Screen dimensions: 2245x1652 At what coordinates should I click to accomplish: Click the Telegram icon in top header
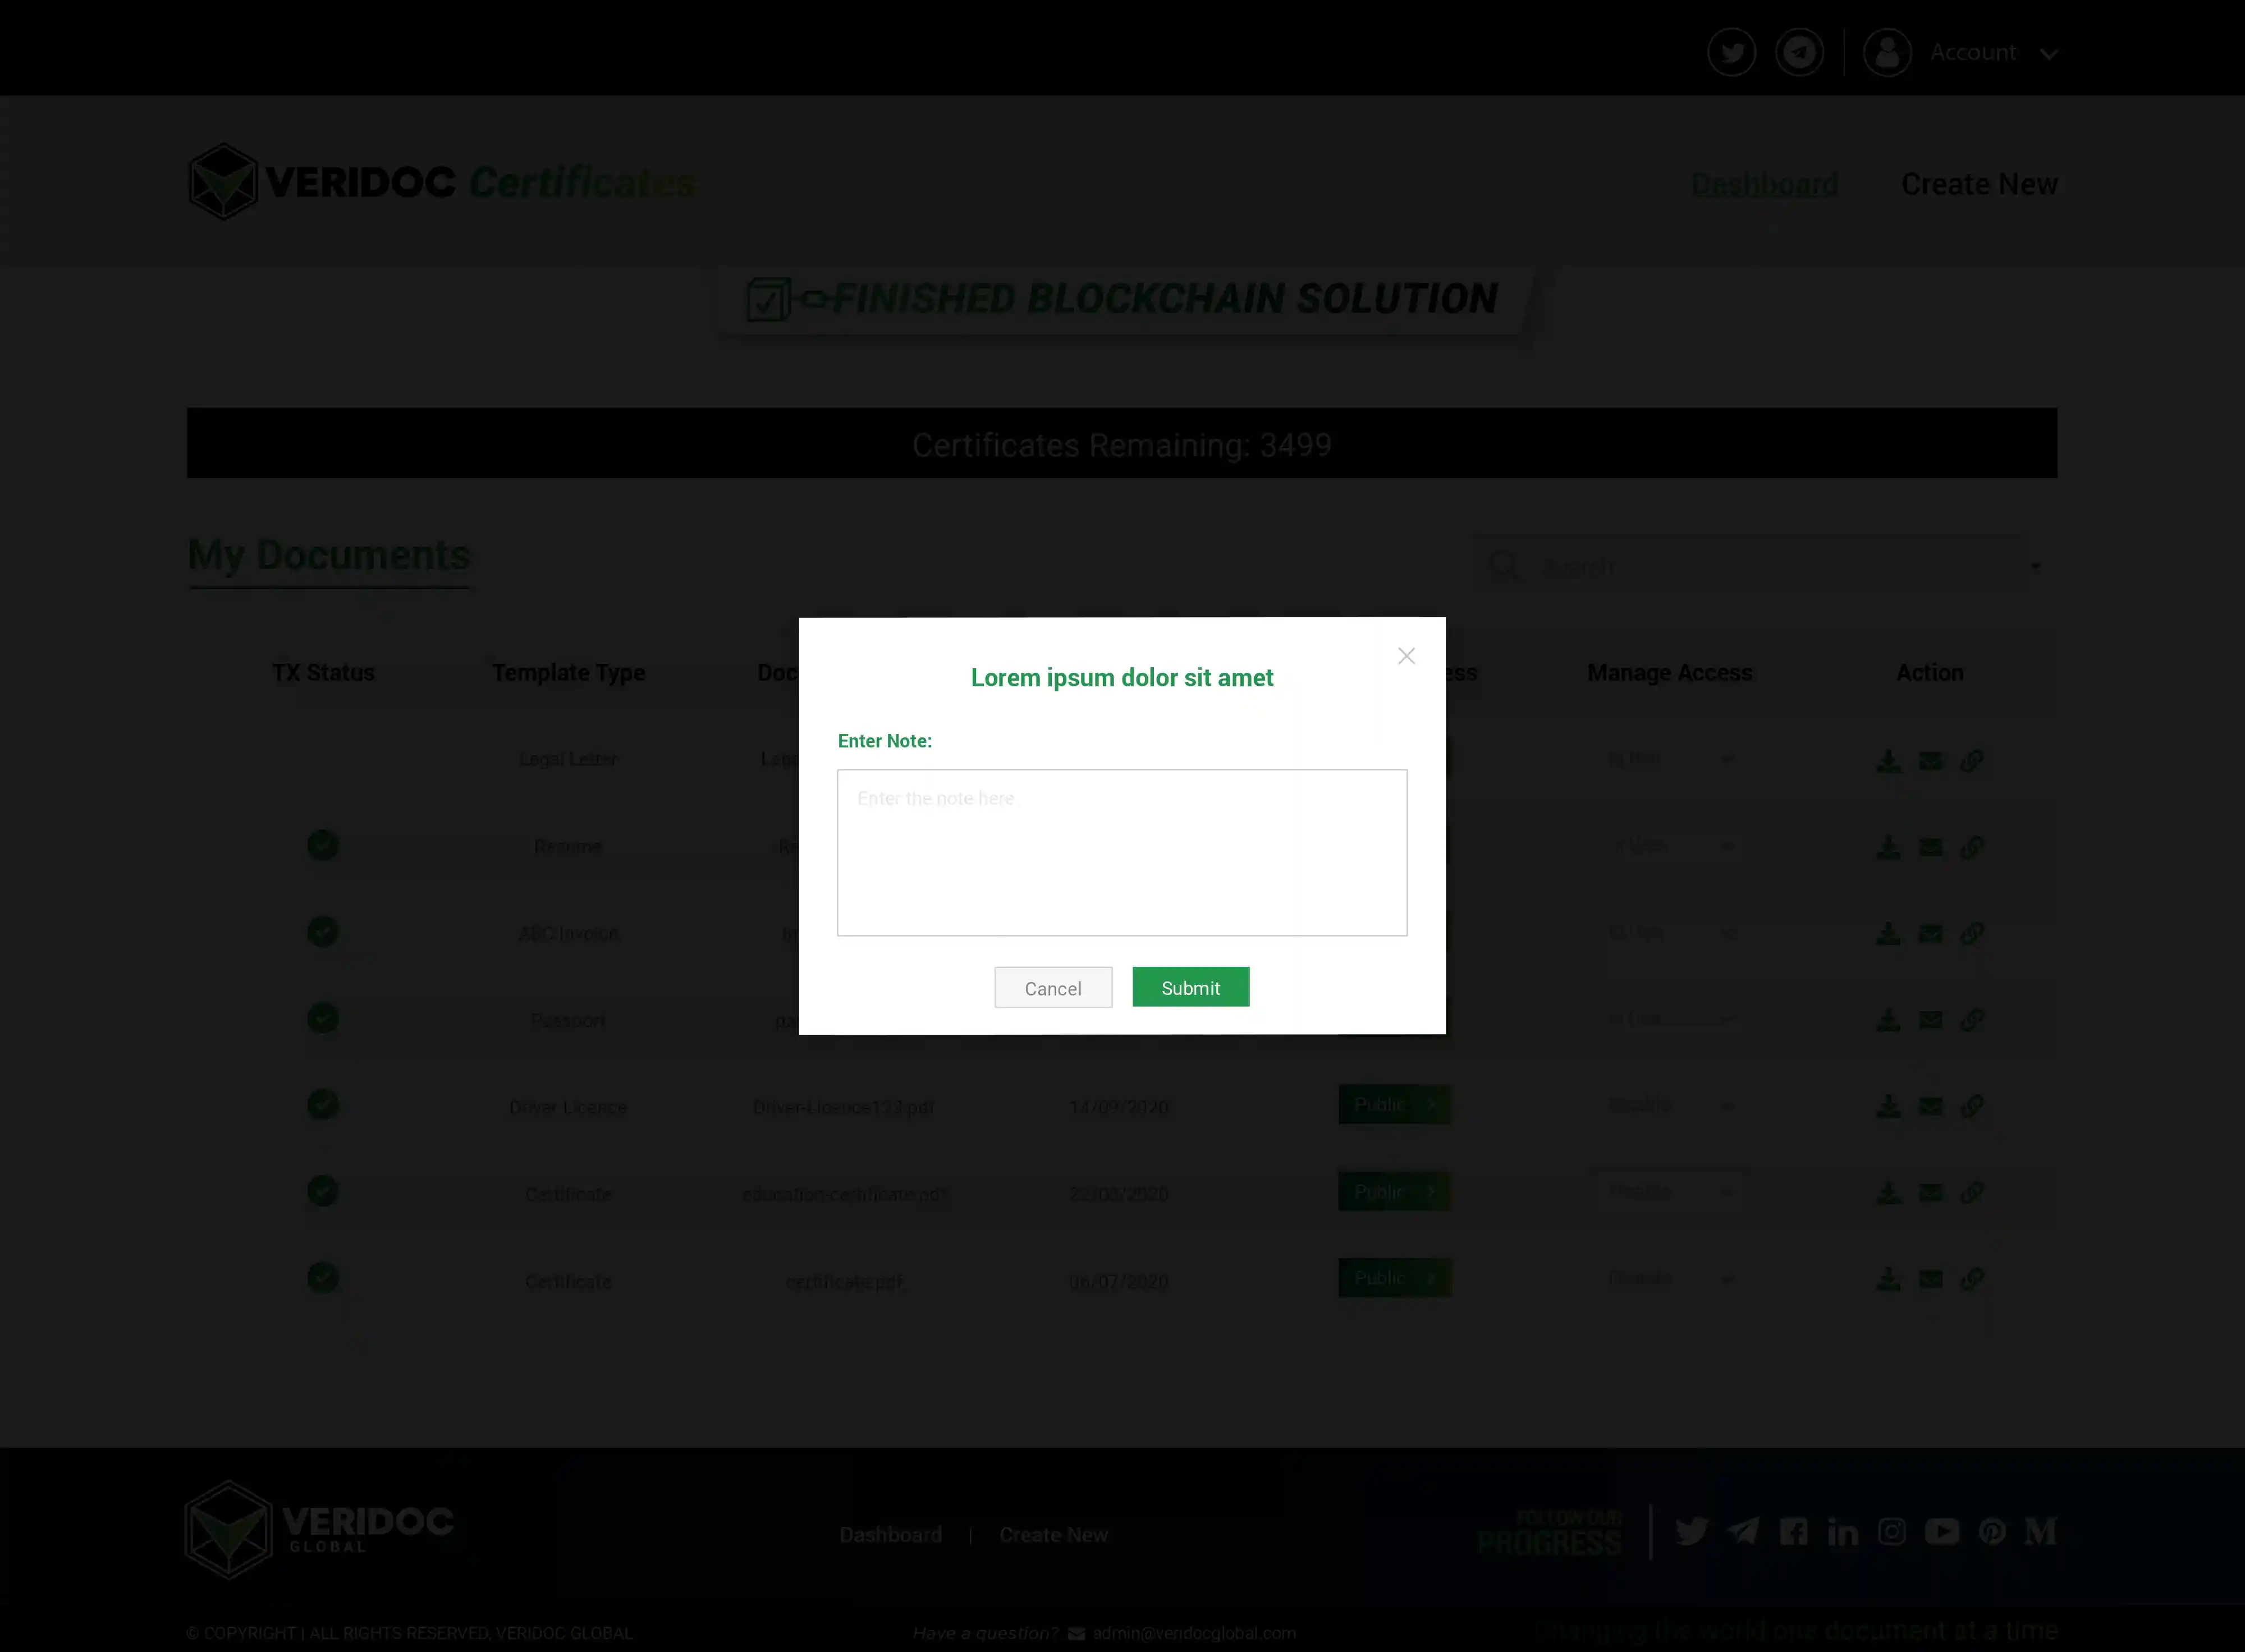point(1799,52)
